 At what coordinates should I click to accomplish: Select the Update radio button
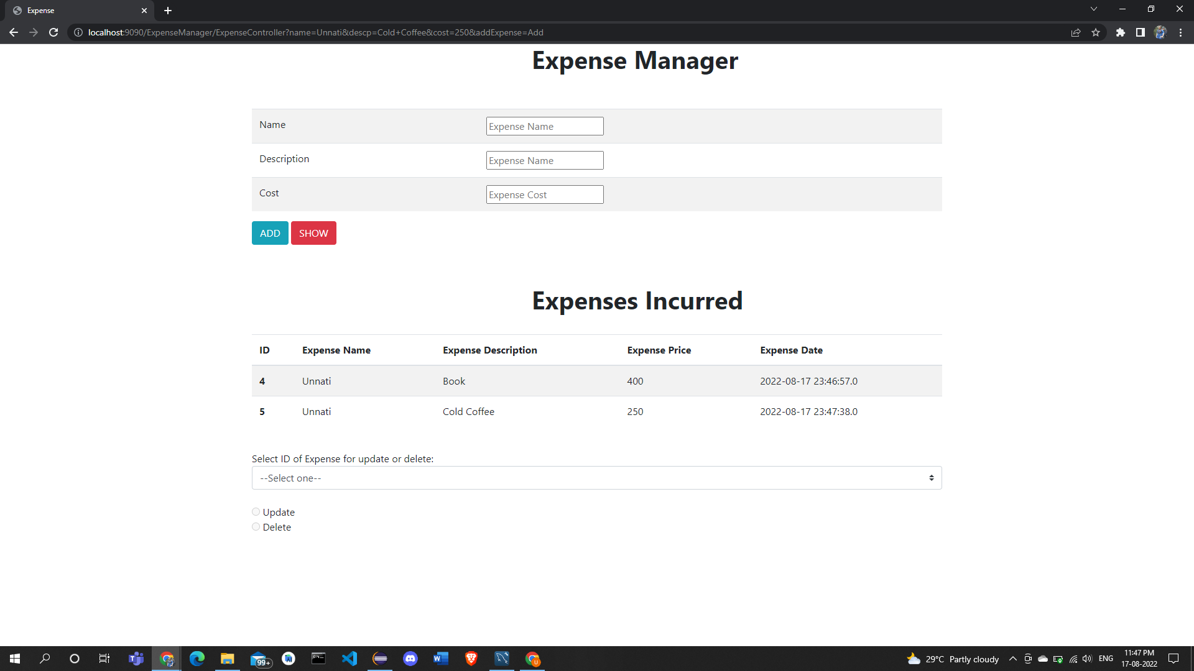pos(256,511)
